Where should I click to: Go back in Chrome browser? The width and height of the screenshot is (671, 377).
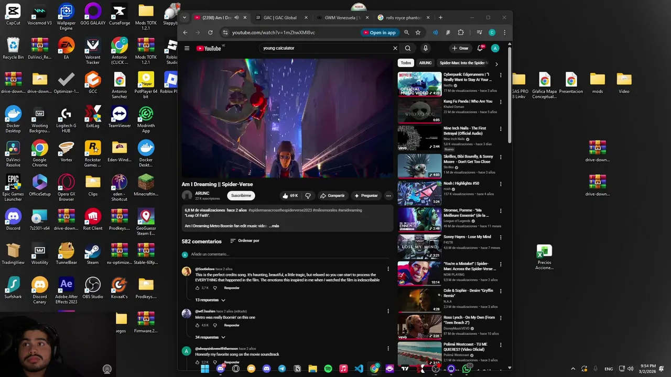point(185,32)
